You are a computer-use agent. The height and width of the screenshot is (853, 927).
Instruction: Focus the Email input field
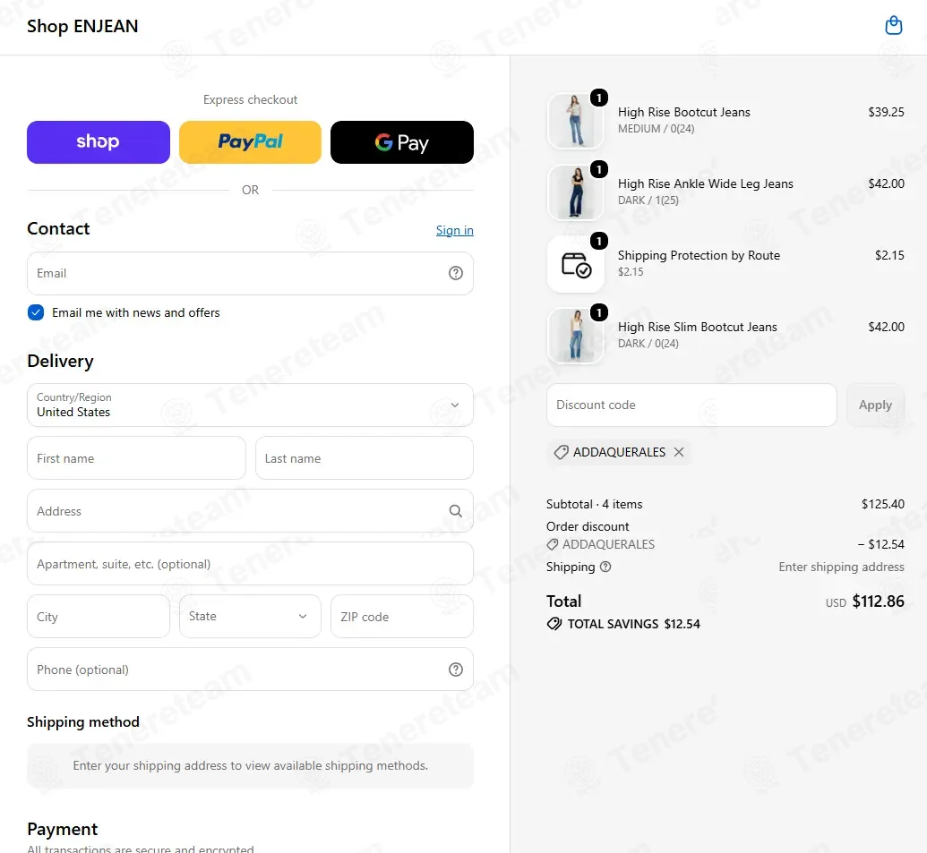pos(250,274)
